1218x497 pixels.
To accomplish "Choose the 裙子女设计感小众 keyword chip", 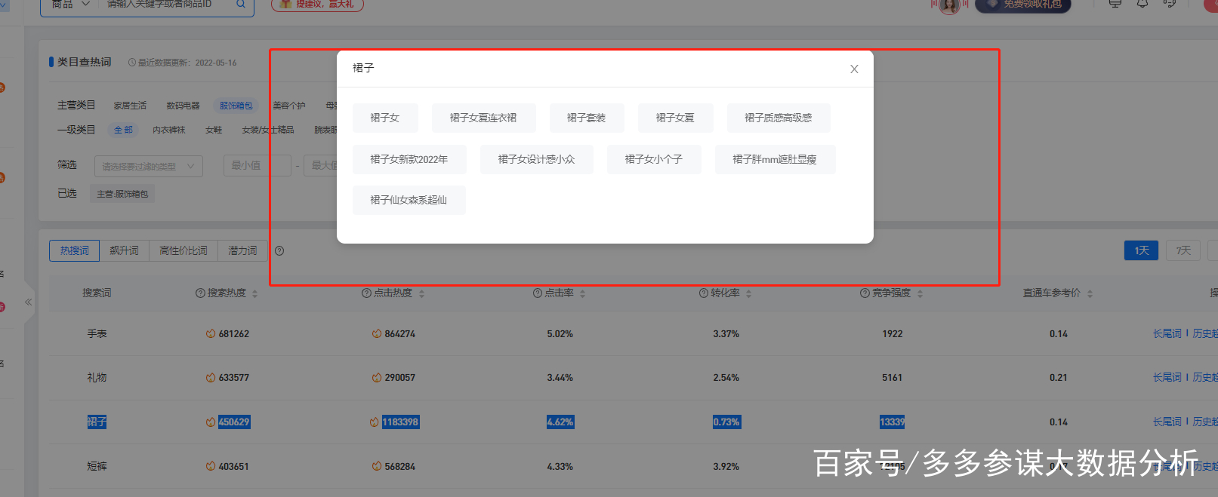I will pos(536,159).
